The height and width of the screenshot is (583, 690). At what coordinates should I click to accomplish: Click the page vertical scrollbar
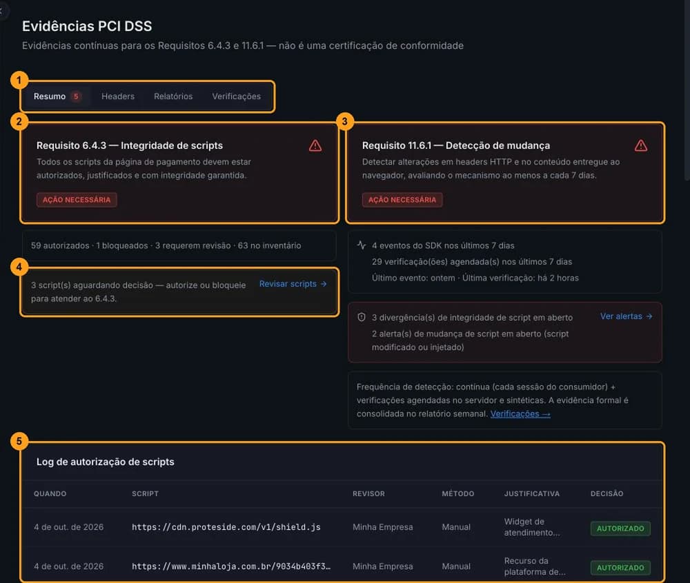pos(687,90)
